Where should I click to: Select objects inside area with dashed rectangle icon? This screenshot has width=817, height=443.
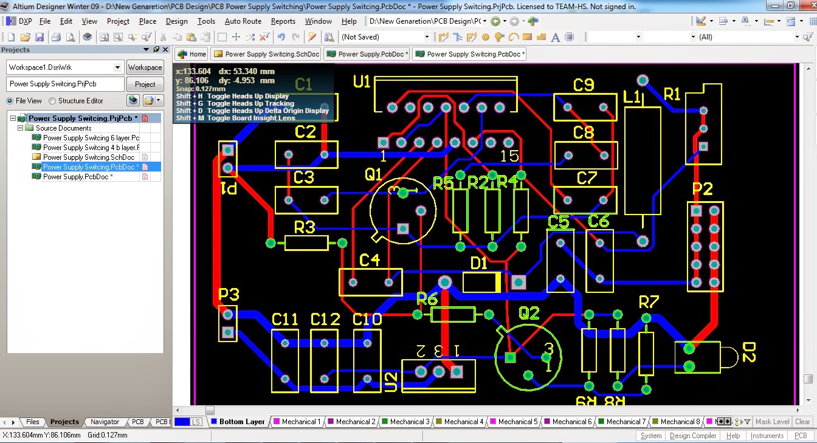pyautogui.click(x=222, y=37)
